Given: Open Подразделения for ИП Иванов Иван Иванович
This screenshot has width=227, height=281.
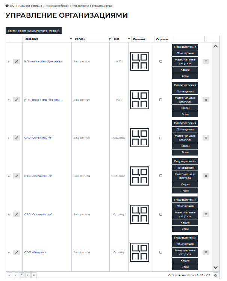Looking at the screenshot, I should [x=185, y=47].
